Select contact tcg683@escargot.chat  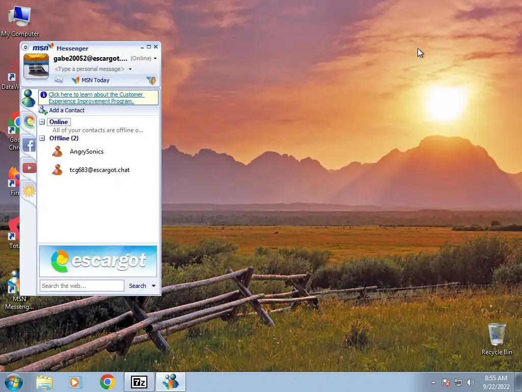pyautogui.click(x=99, y=170)
